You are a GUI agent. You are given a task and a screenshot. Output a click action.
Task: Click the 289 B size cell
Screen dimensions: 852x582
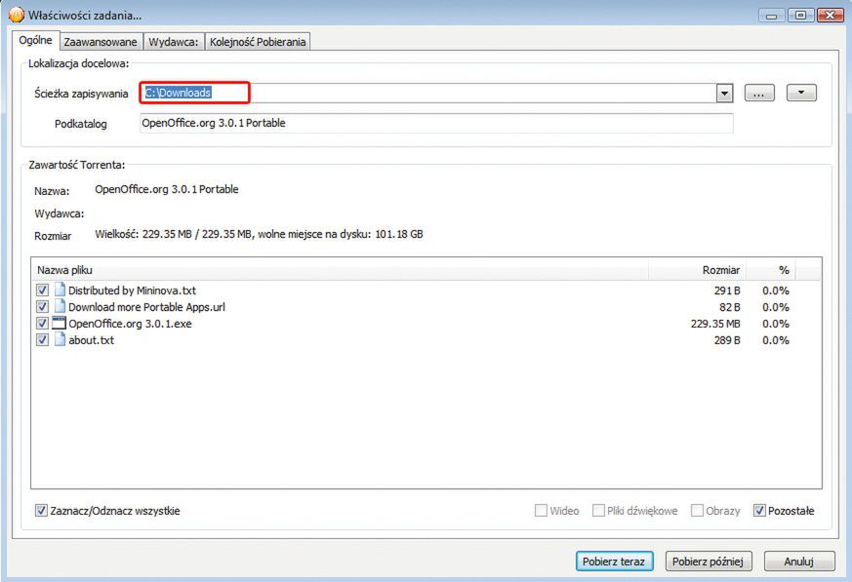pos(727,340)
